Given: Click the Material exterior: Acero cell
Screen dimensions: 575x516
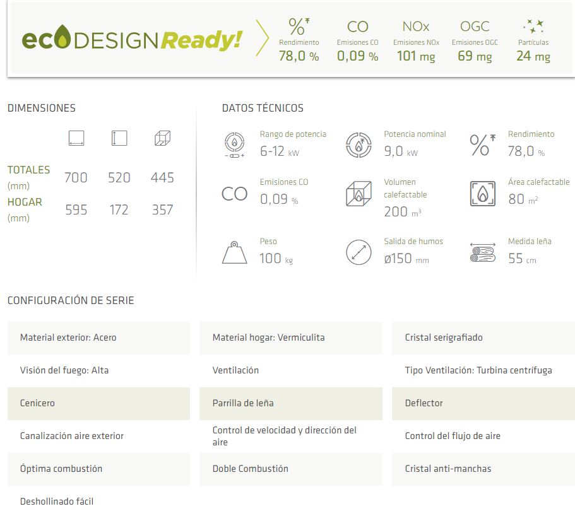Looking at the screenshot, I should point(98,338).
